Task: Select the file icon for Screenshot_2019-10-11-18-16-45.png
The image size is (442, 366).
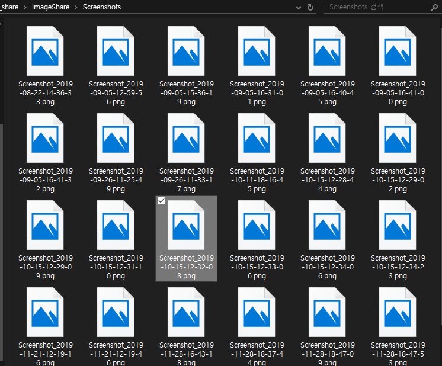Action: click(x=257, y=138)
